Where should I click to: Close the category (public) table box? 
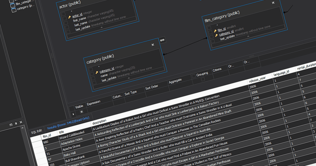coord(153,45)
